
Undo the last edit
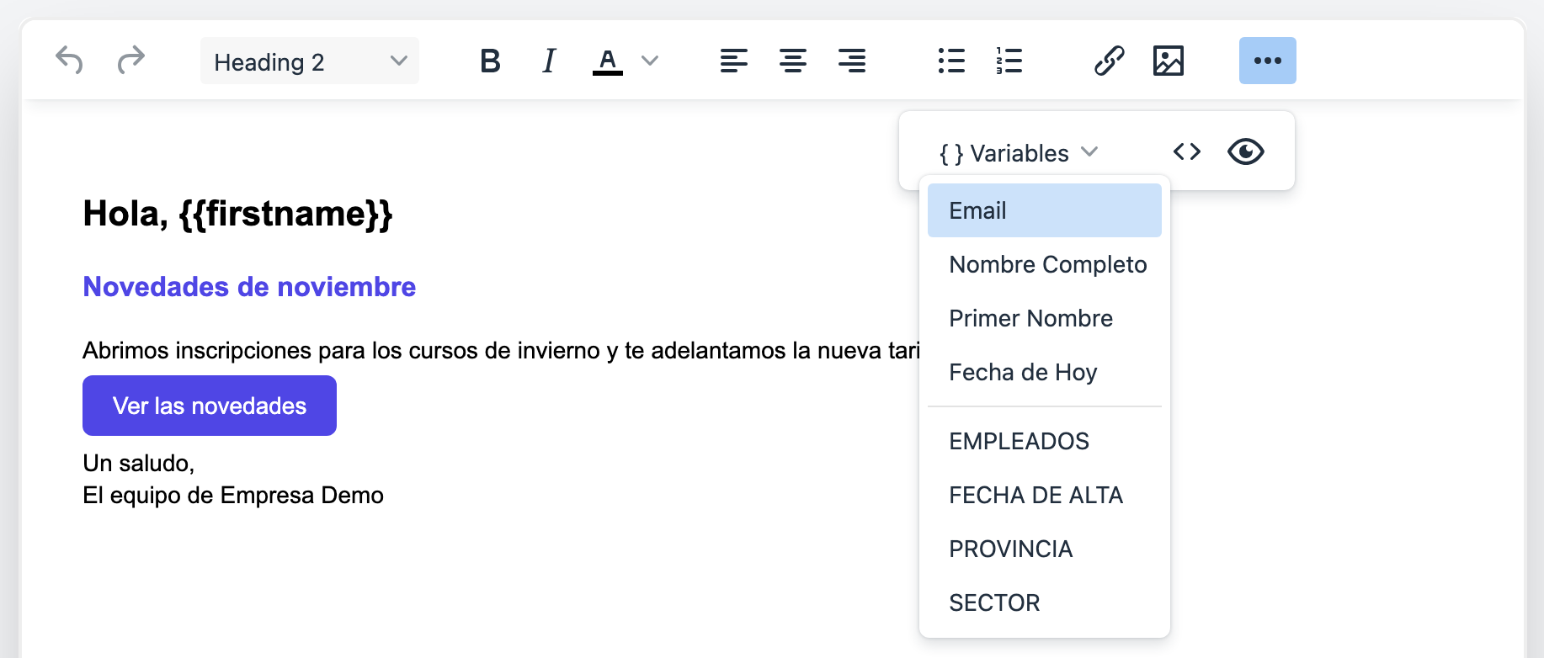[69, 61]
